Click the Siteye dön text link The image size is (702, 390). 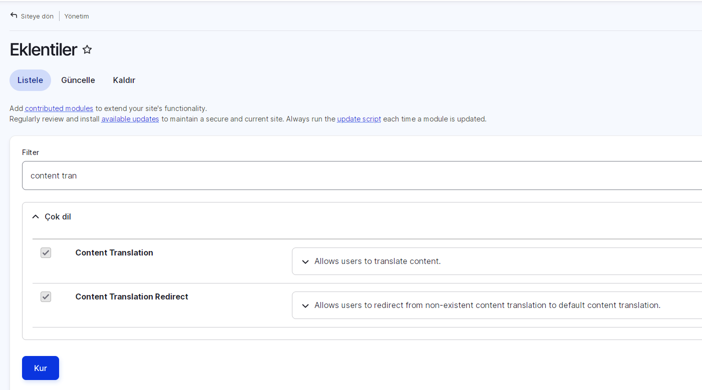tap(37, 16)
